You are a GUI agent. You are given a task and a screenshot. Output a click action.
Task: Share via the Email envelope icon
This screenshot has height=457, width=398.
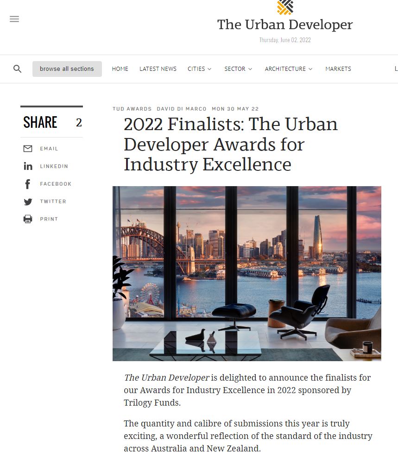(28, 149)
